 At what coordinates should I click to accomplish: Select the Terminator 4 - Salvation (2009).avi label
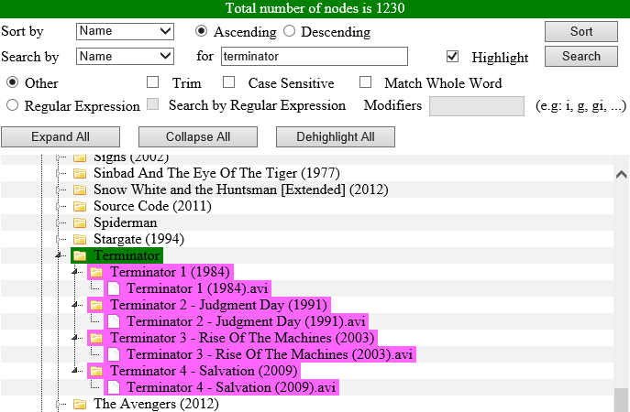coord(231,387)
